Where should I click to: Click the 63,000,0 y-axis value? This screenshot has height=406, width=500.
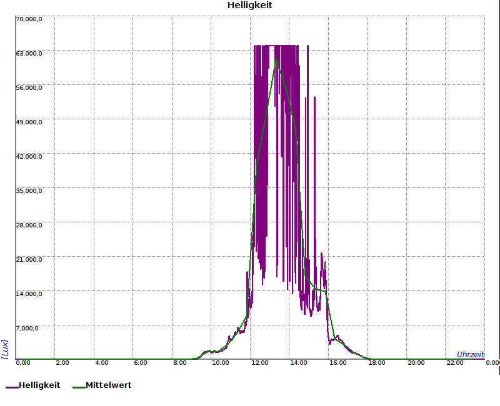click(29, 54)
